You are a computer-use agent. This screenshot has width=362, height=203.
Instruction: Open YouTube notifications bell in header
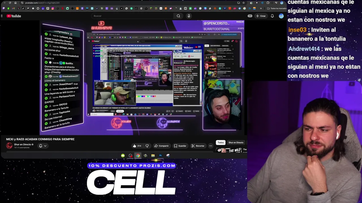[272, 16]
